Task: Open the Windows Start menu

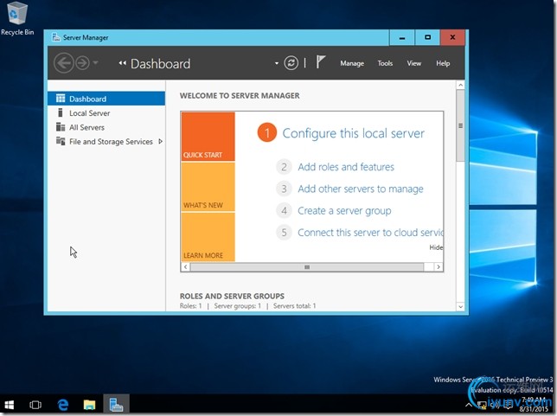Action: click(x=10, y=404)
